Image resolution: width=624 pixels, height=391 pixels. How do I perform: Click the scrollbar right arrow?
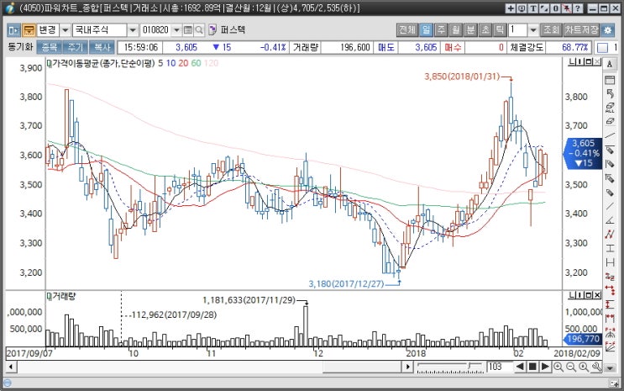pyautogui.click(x=407, y=367)
